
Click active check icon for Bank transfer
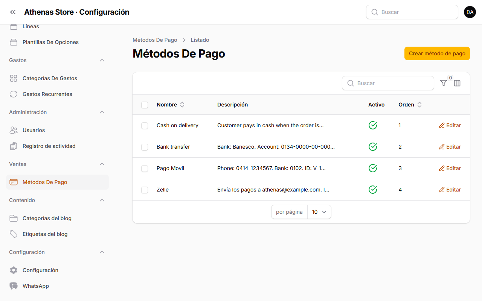coord(373,147)
